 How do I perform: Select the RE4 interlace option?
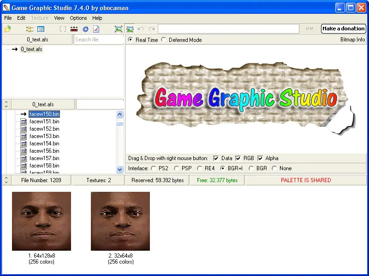point(199,168)
